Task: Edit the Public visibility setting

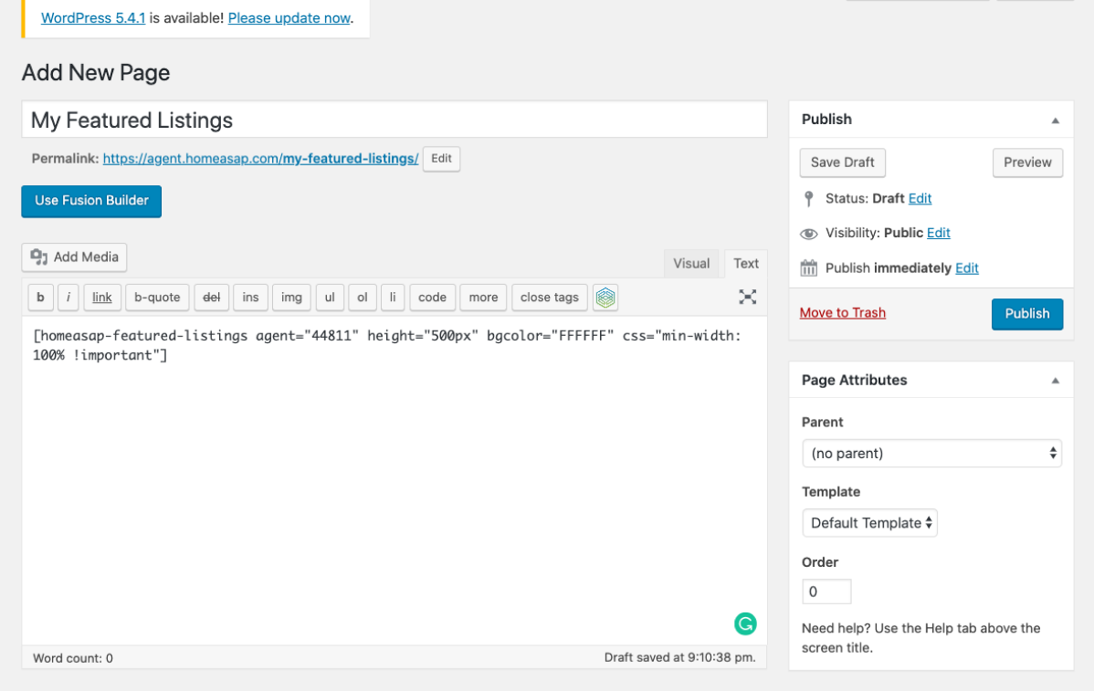Action: coord(939,233)
